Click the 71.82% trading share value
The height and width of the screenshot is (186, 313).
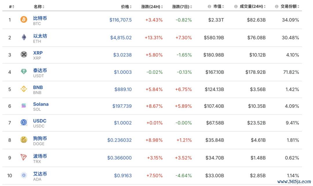point(291,72)
